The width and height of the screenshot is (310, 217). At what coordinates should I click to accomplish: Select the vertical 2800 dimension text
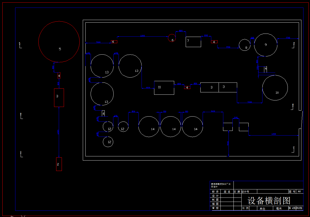228,143
